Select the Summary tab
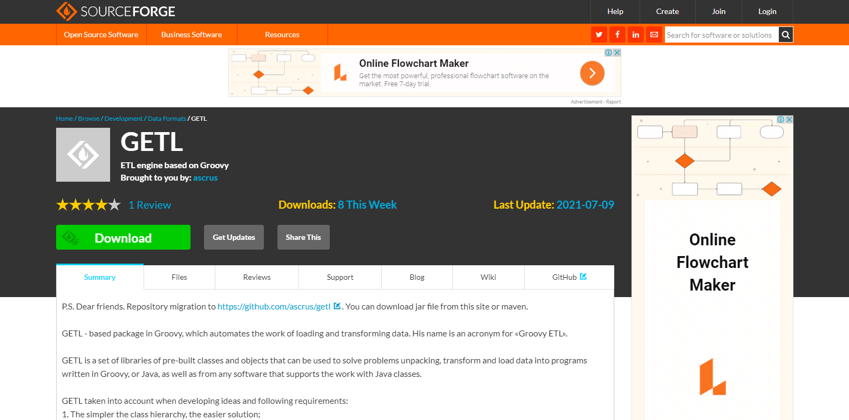 point(100,277)
